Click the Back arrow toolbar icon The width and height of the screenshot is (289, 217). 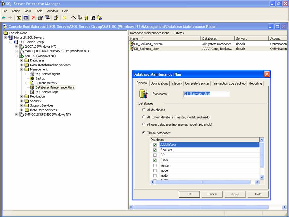(4, 18)
